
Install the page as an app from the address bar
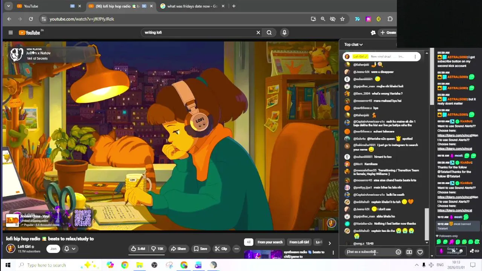click(313, 19)
